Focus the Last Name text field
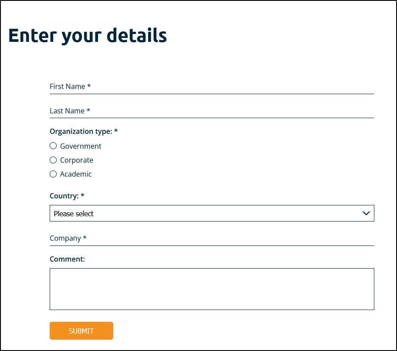The height and width of the screenshot is (351, 397). click(x=212, y=111)
